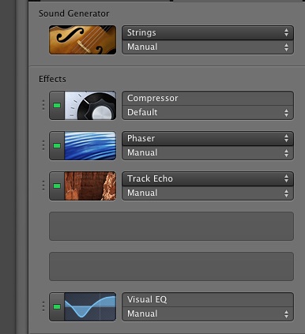Open the Manual preset menu under Track Echo

point(208,193)
